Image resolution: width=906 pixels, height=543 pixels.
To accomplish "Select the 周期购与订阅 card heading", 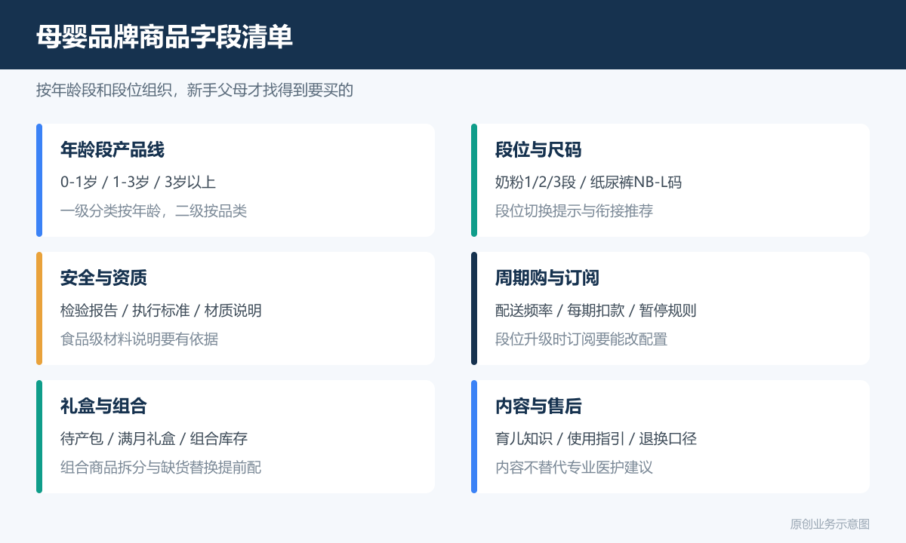I will (547, 278).
